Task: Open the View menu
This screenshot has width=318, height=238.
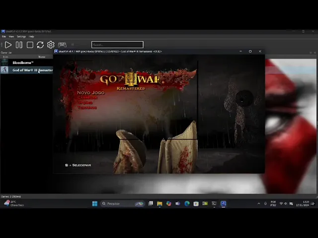Action: [11, 37]
